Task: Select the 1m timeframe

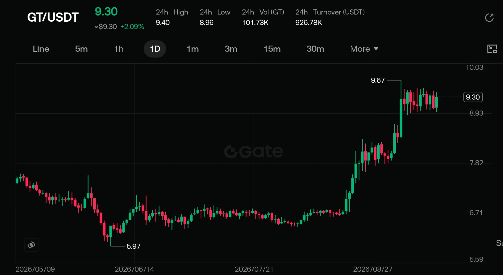Action: 193,49
